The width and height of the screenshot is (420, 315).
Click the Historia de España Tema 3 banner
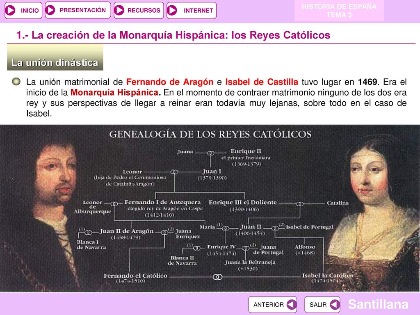pos(339,11)
